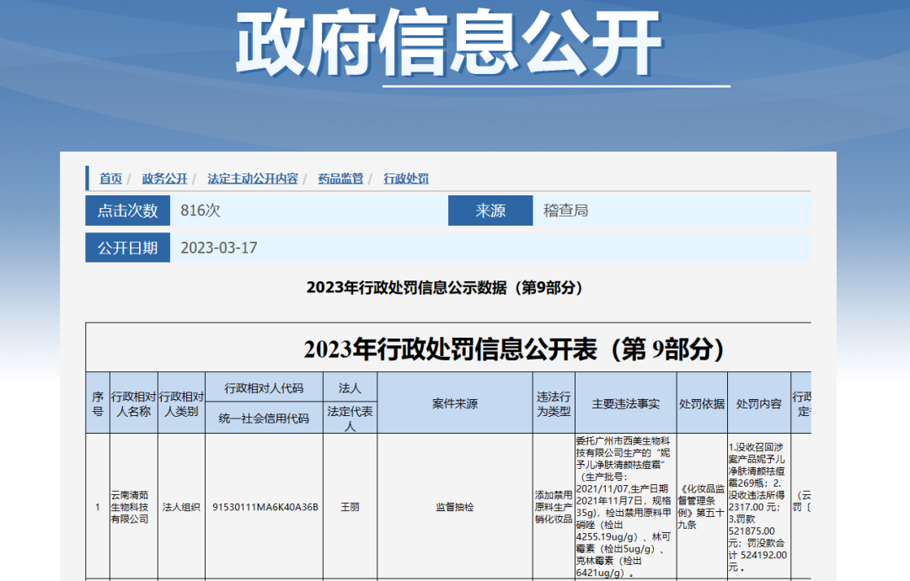Open the 药品监管 breadcrumb link
This screenshot has width=910, height=581.
[340, 179]
